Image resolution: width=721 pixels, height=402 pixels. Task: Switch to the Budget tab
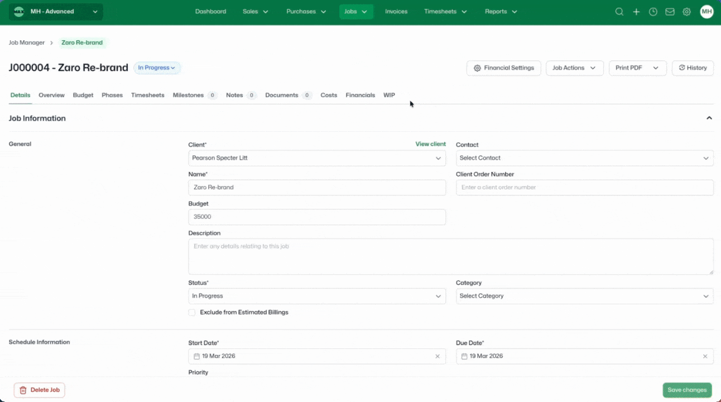[x=83, y=95]
